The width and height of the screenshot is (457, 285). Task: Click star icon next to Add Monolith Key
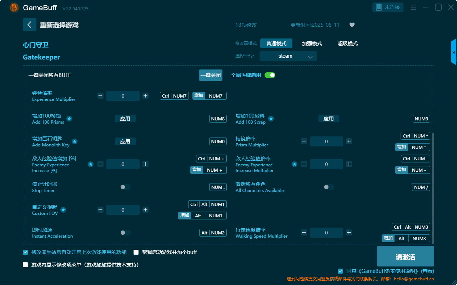pos(75,141)
